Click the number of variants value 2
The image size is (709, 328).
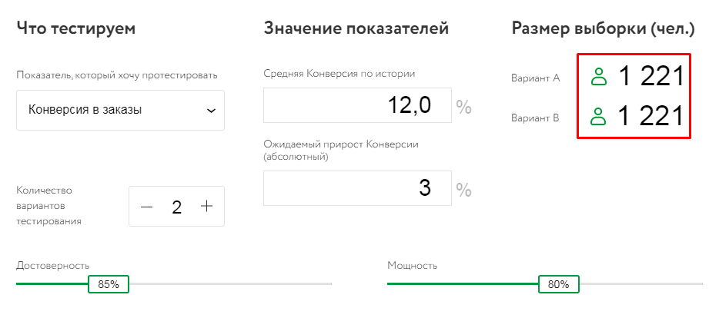177,207
